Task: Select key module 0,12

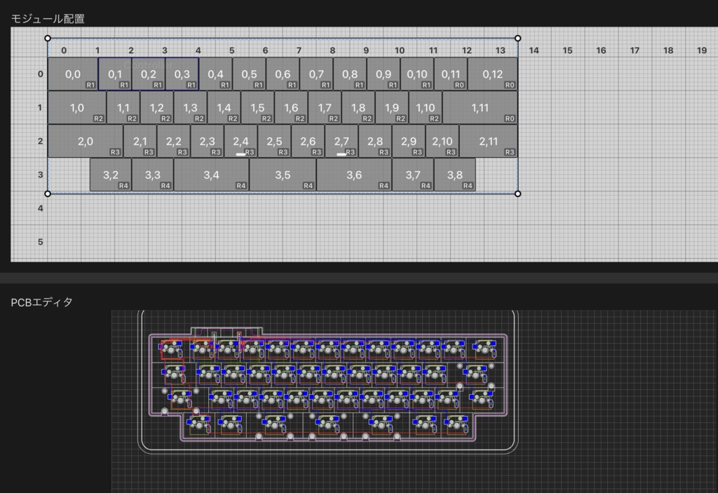Action: 493,74
